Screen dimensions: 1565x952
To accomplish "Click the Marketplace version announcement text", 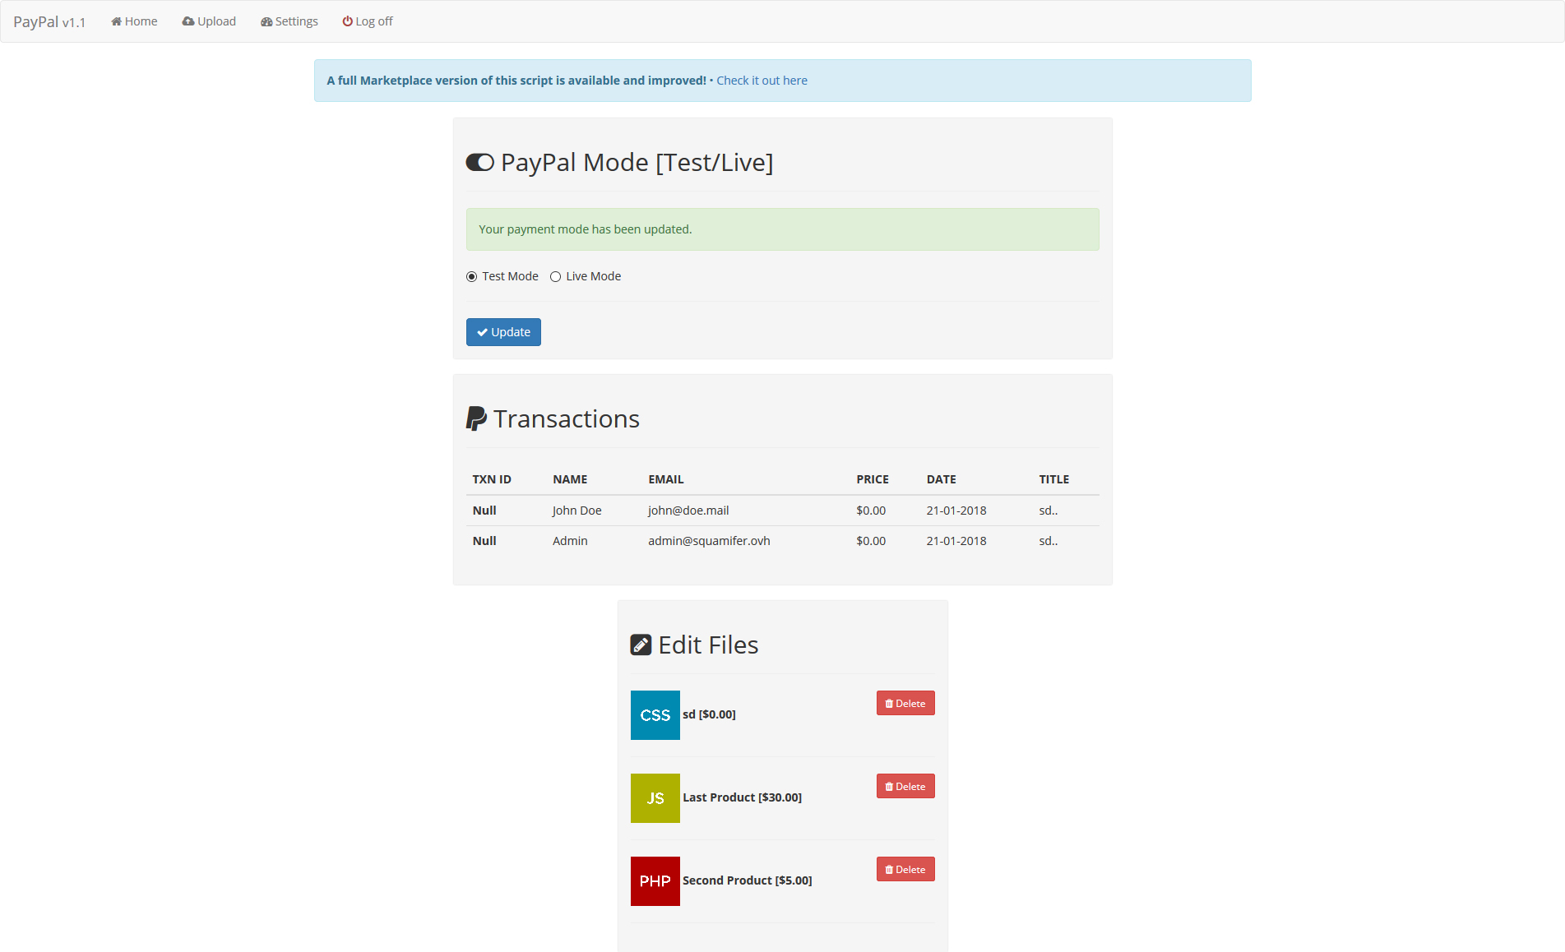I will click(x=516, y=81).
